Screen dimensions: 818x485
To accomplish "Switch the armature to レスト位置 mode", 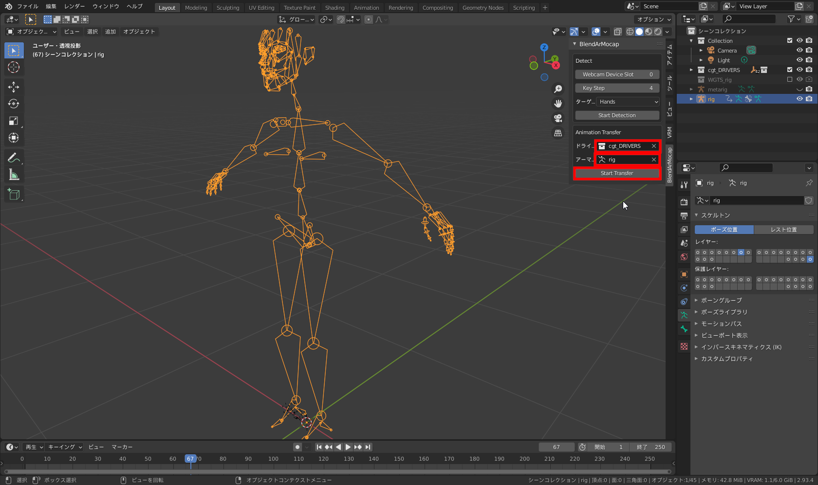I will click(783, 229).
